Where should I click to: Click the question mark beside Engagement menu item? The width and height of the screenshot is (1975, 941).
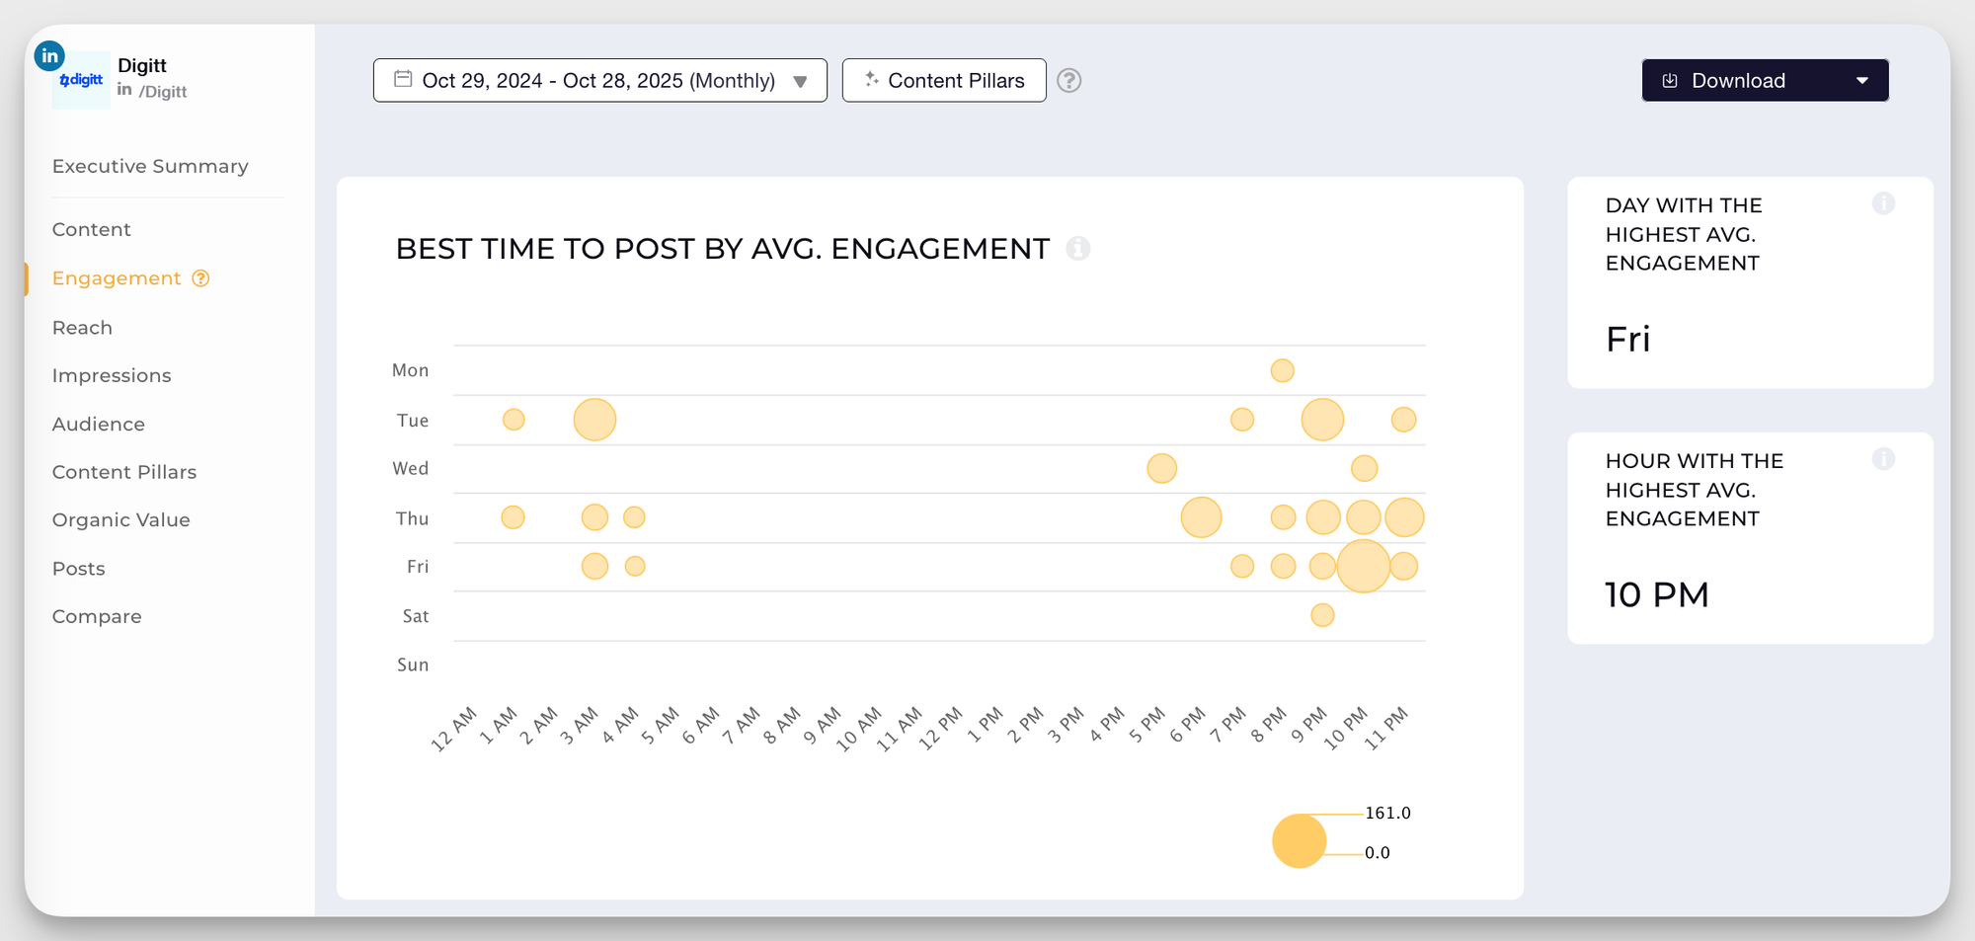pyautogui.click(x=200, y=278)
